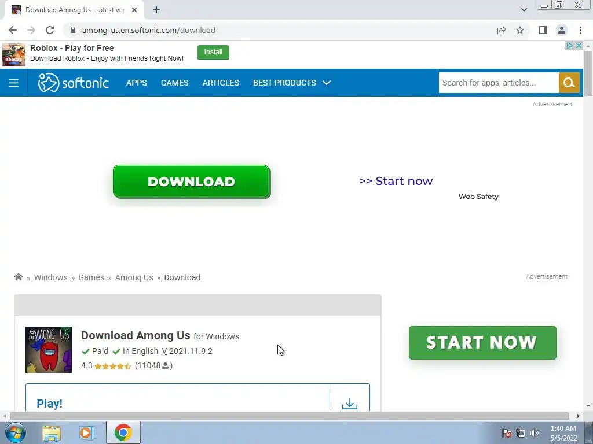Click the horizontal scrollbar thumb
This screenshot has width=593, height=444.
[290, 416]
